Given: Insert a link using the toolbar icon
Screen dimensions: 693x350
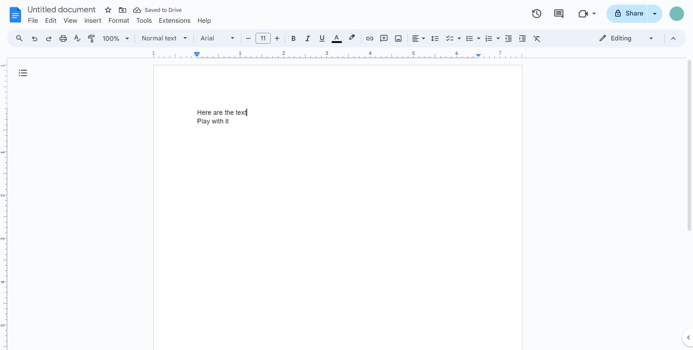Looking at the screenshot, I should [x=369, y=38].
